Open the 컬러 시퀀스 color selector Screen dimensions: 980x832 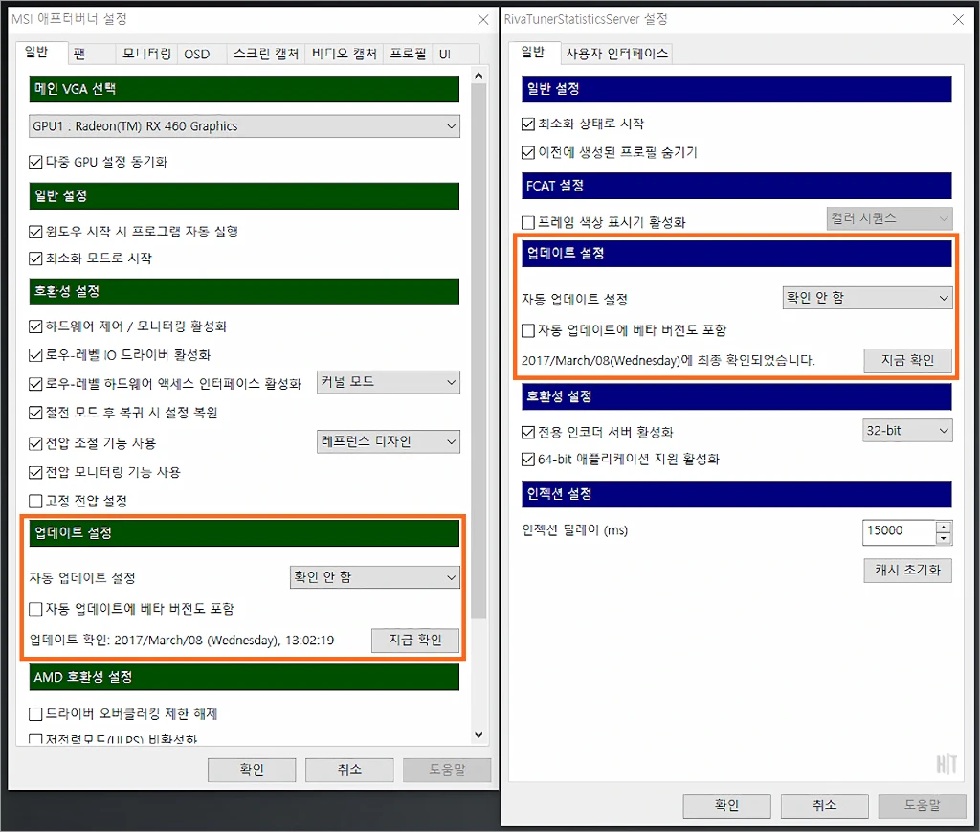(888, 218)
